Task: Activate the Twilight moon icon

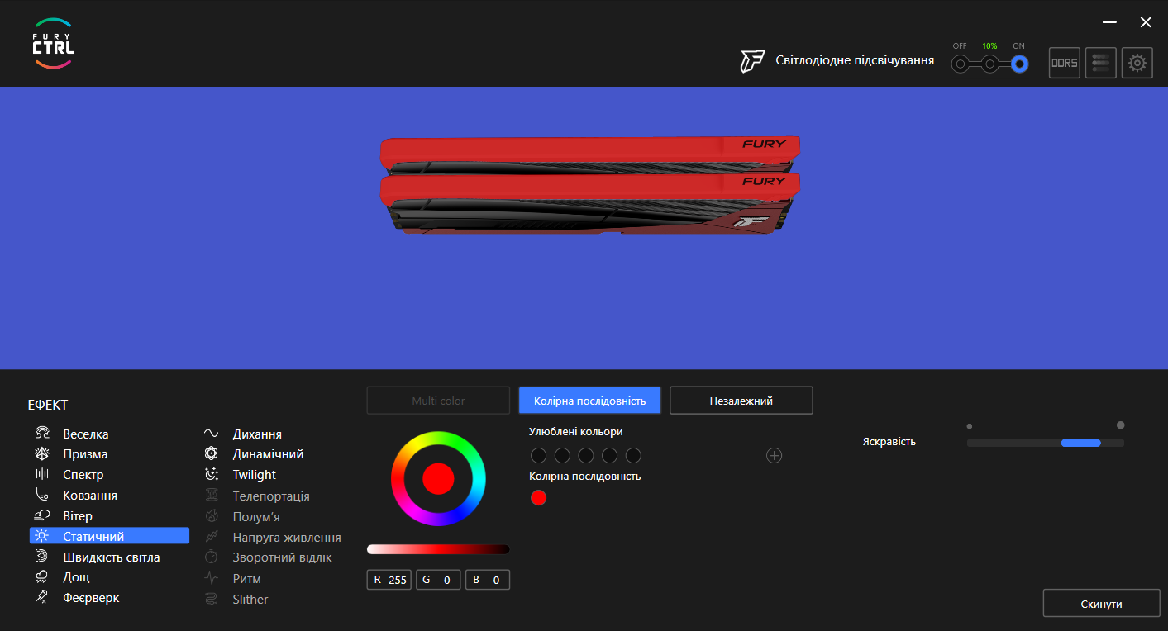Action: (x=212, y=474)
